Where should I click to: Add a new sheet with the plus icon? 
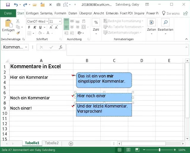click(x=71, y=143)
